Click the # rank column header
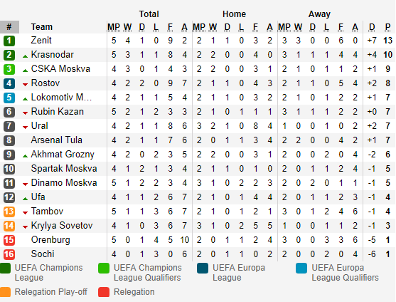396x302 pixels. click(x=9, y=27)
